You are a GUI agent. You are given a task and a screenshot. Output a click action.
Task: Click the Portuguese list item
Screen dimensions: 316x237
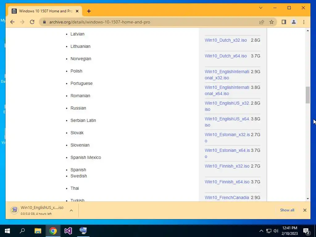click(81, 83)
